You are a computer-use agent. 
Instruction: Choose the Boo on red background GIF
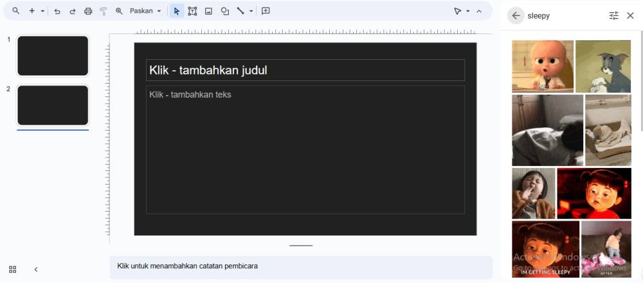[x=594, y=193]
